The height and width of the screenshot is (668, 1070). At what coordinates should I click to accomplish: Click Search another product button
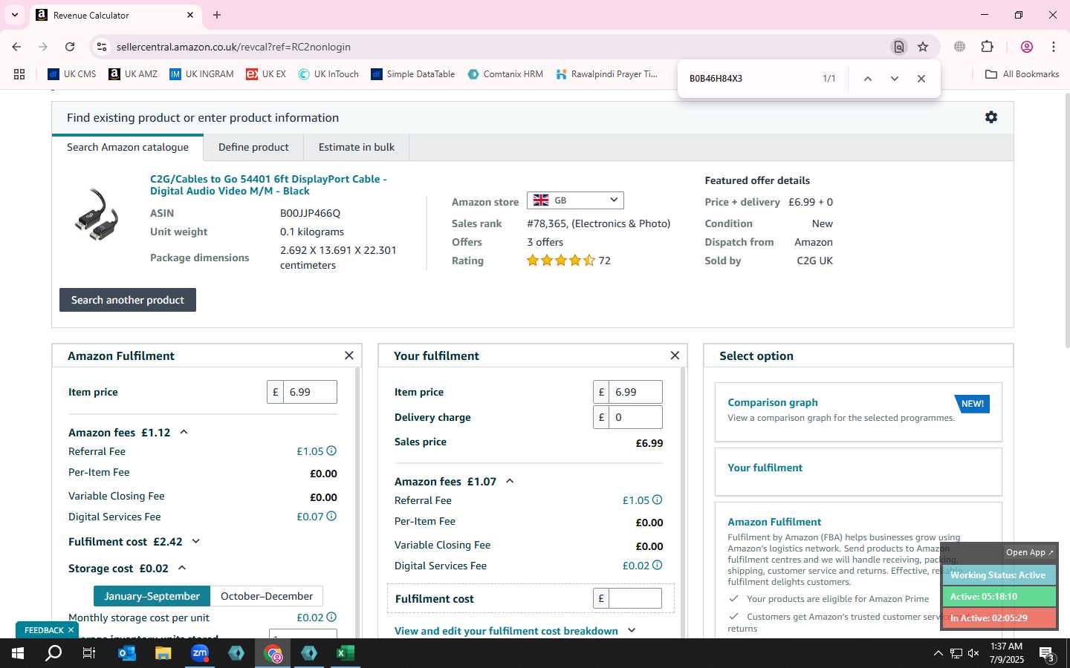(128, 300)
